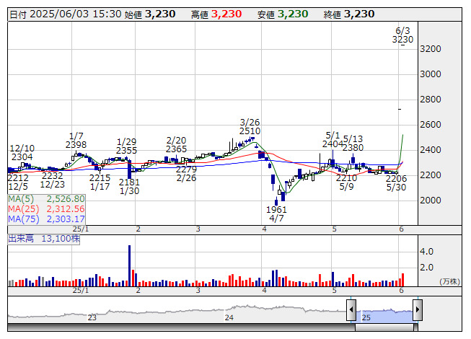Select year 23 in overview timeline
The image size is (471, 339).
click(x=92, y=317)
